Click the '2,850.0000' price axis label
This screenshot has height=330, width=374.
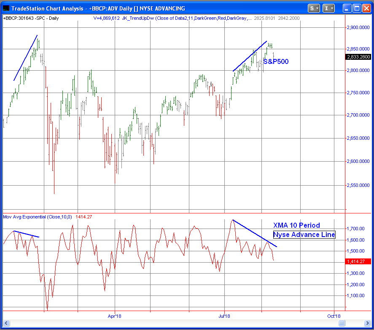[358, 49]
